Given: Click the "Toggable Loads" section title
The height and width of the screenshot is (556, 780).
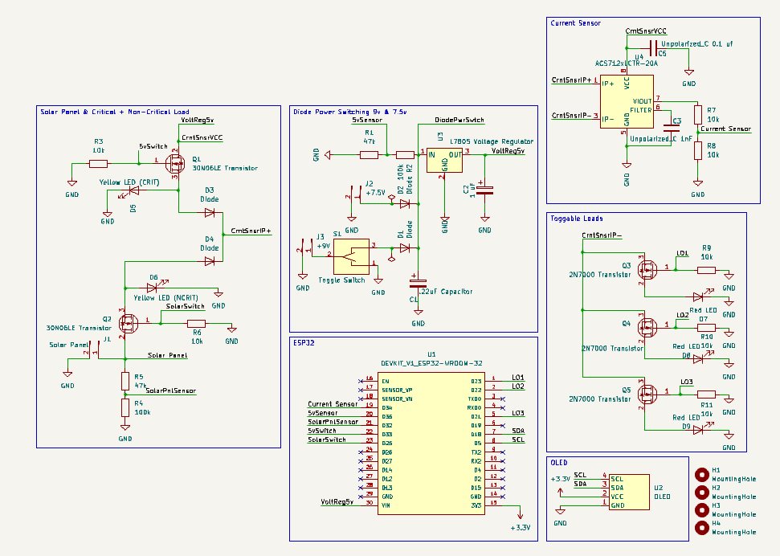Looking at the screenshot, I should (577, 219).
